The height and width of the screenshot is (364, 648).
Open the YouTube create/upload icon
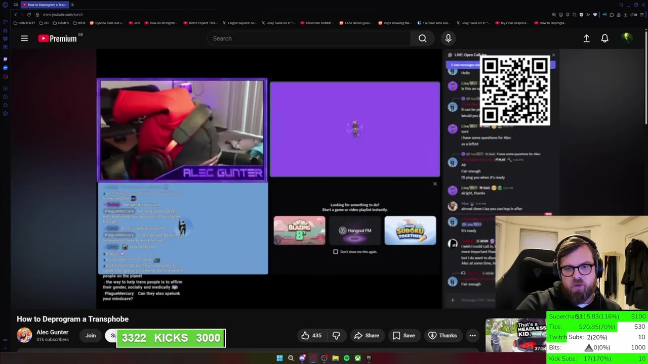pos(586,38)
